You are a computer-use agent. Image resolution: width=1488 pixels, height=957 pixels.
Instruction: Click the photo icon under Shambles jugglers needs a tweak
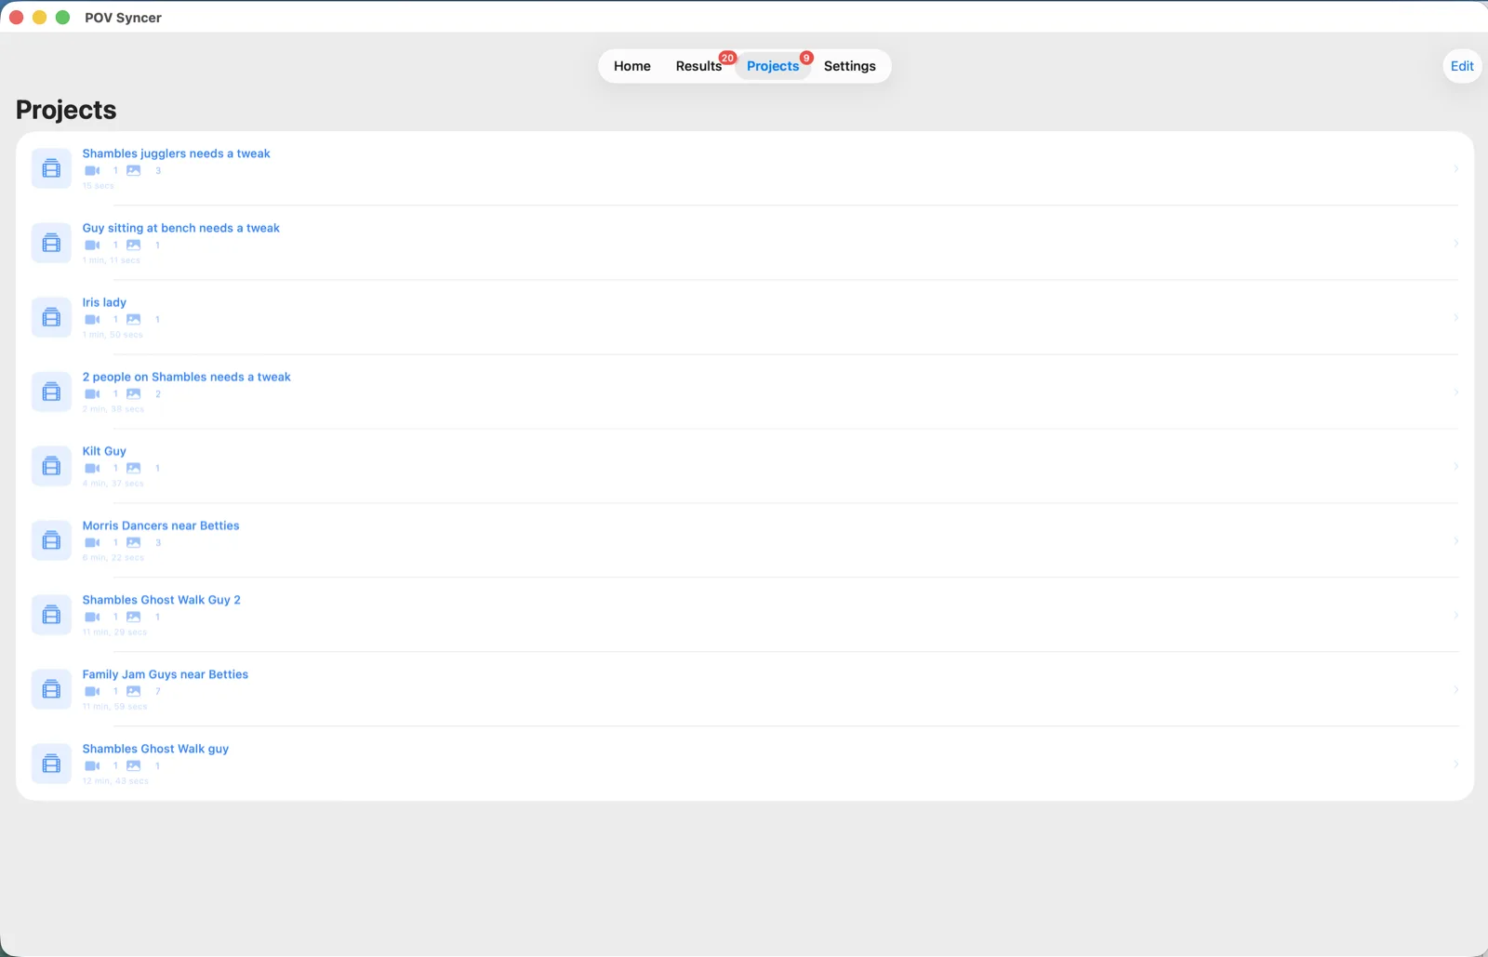pyautogui.click(x=134, y=171)
